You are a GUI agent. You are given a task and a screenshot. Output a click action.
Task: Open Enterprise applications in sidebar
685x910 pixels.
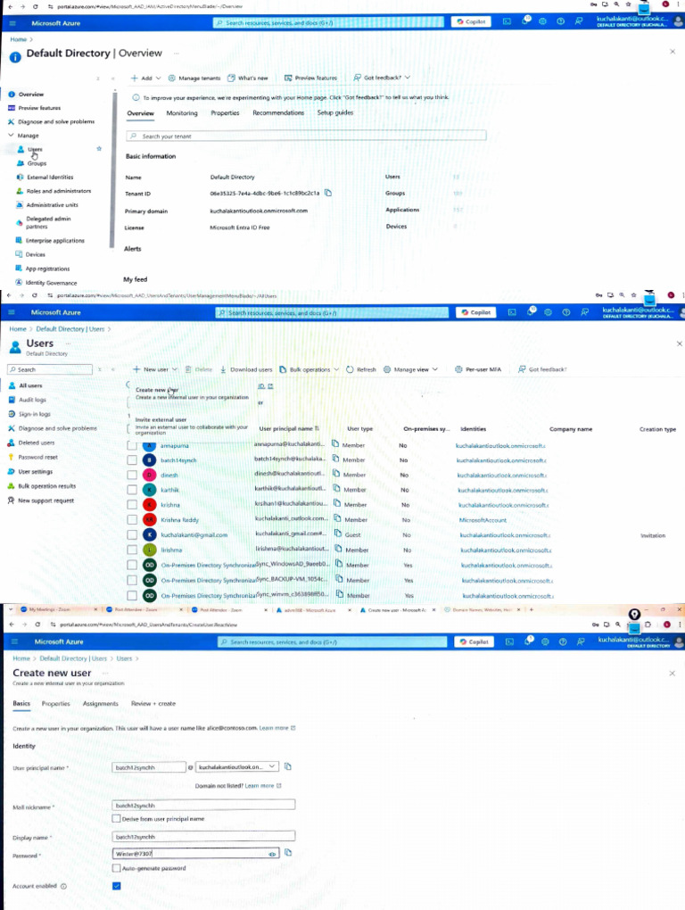click(55, 240)
